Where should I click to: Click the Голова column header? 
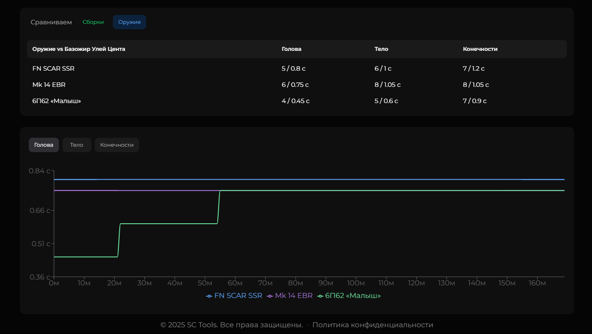pos(292,49)
